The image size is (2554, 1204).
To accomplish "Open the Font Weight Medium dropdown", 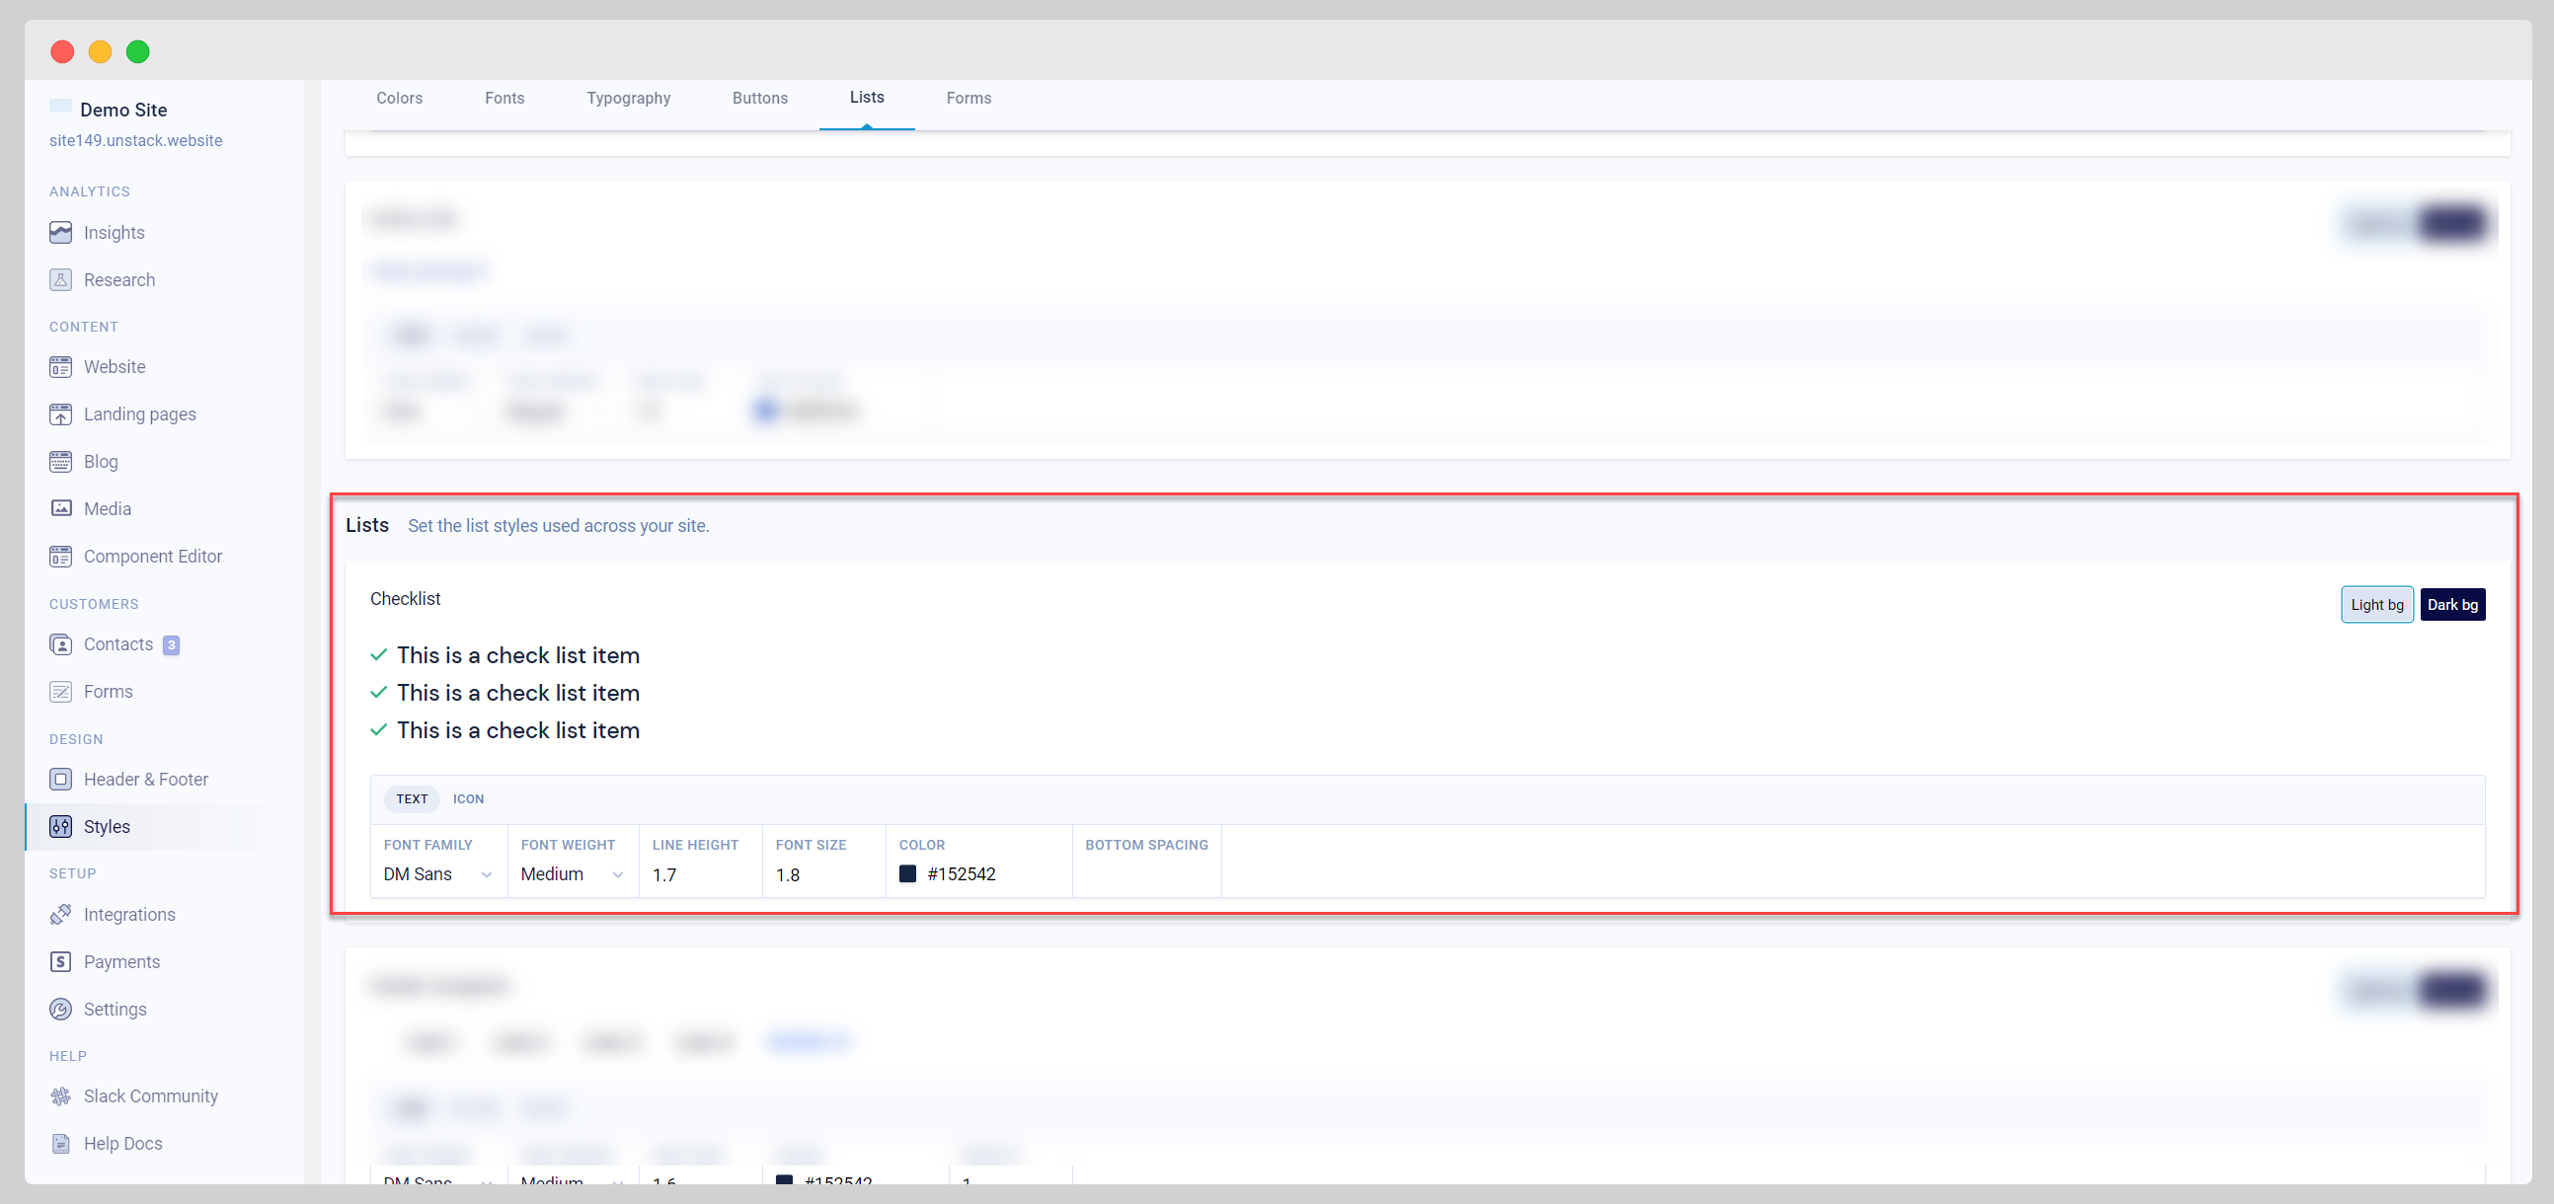I will (x=572, y=874).
